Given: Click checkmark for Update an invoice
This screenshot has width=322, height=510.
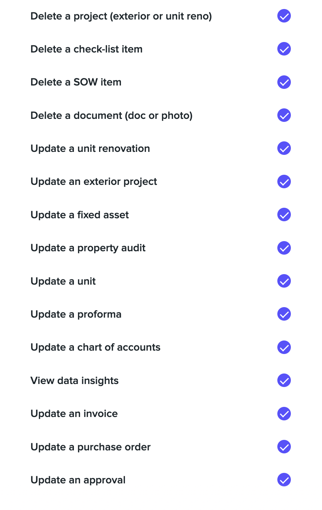Looking at the screenshot, I should pyautogui.click(x=284, y=414).
